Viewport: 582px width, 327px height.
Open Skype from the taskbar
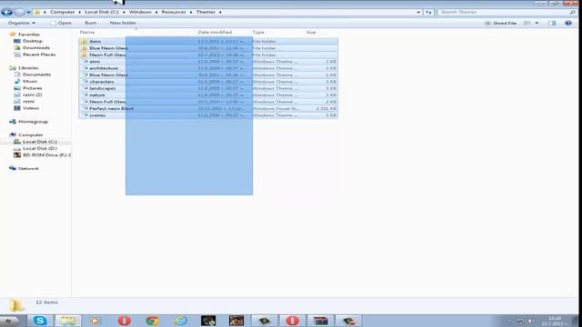click(40, 321)
